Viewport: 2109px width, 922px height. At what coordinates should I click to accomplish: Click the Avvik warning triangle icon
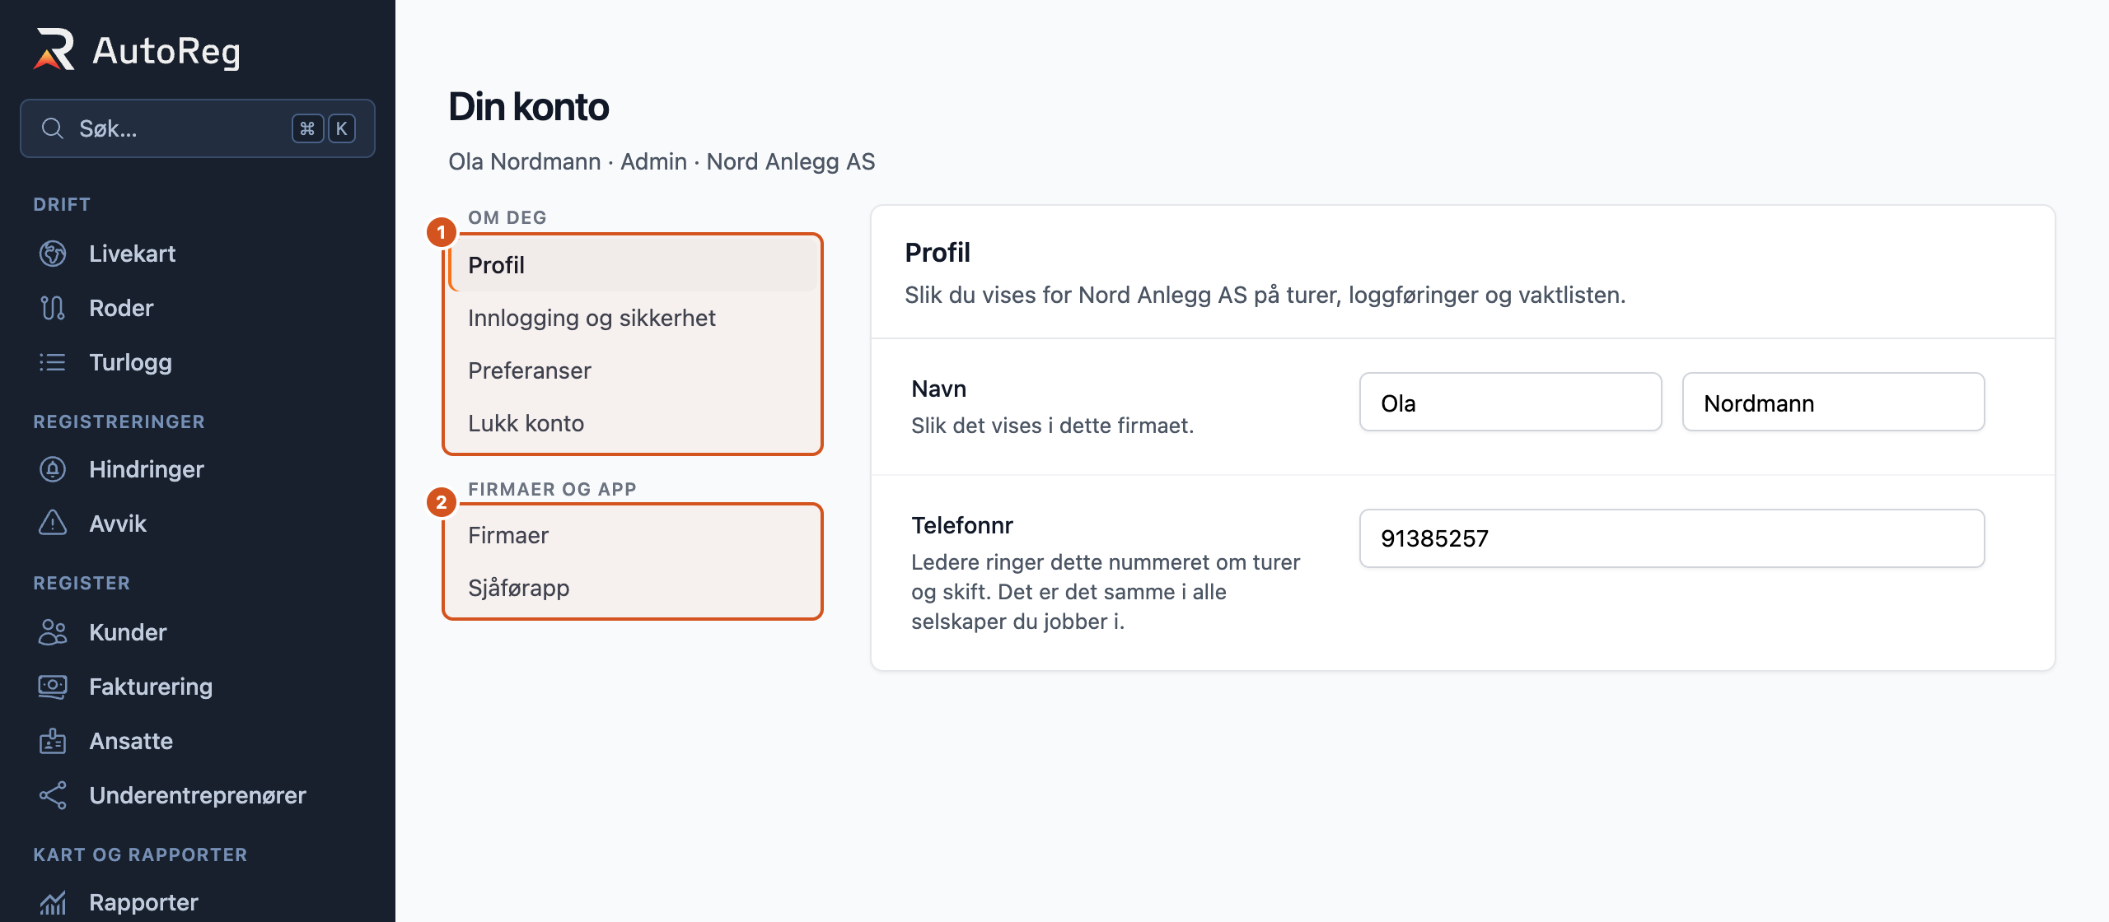coord(53,524)
